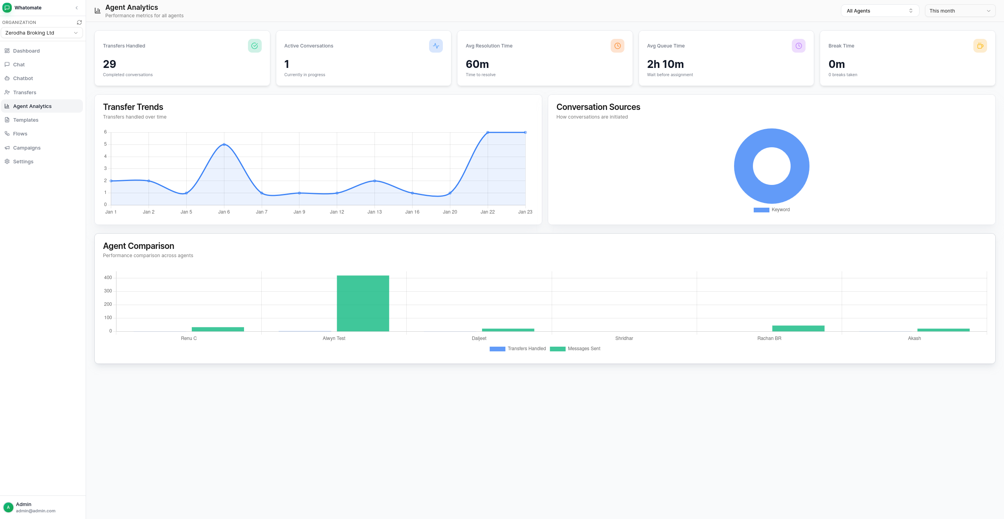The height and width of the screenshot is (519, 1004).
Task: Collapse the sidebar with the chevron button
Action: pyautogui.click(x=76, y=7)
